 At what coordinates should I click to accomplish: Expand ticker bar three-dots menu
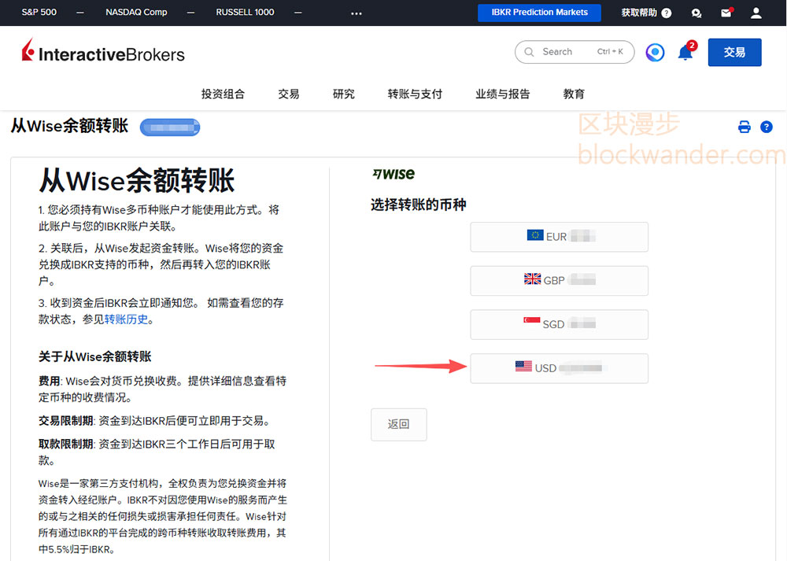[x=357, y=13]
